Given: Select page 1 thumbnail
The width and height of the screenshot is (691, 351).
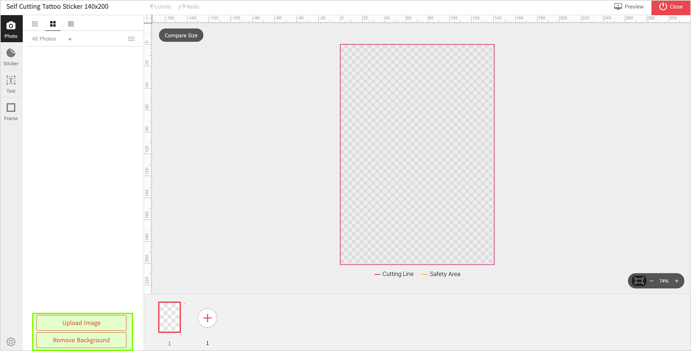Looking at the screenshot, I should [169, 317].
